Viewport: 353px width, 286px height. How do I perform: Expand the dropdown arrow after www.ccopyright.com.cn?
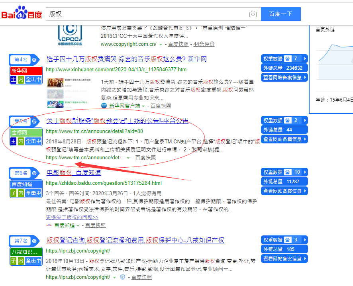[x=161, y=45]
